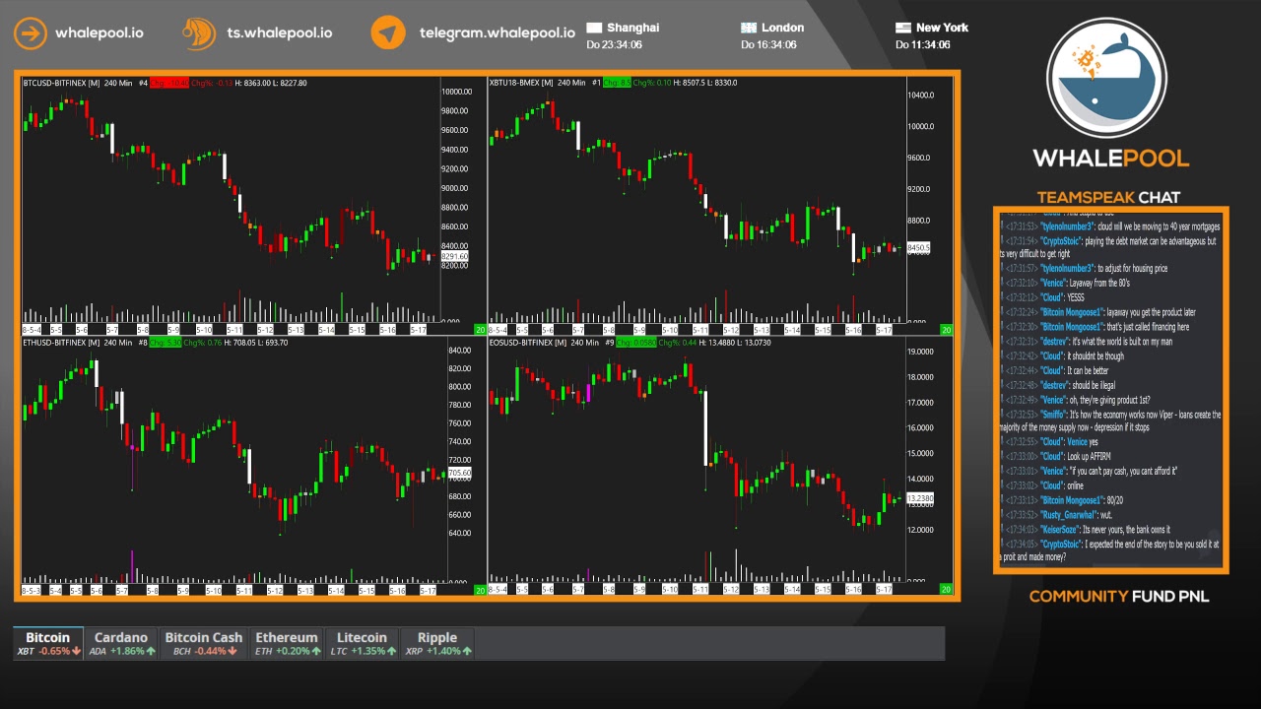
Task: Click the 8450.5 price tag on XBTU18 axis
Action: coord(918,248)
